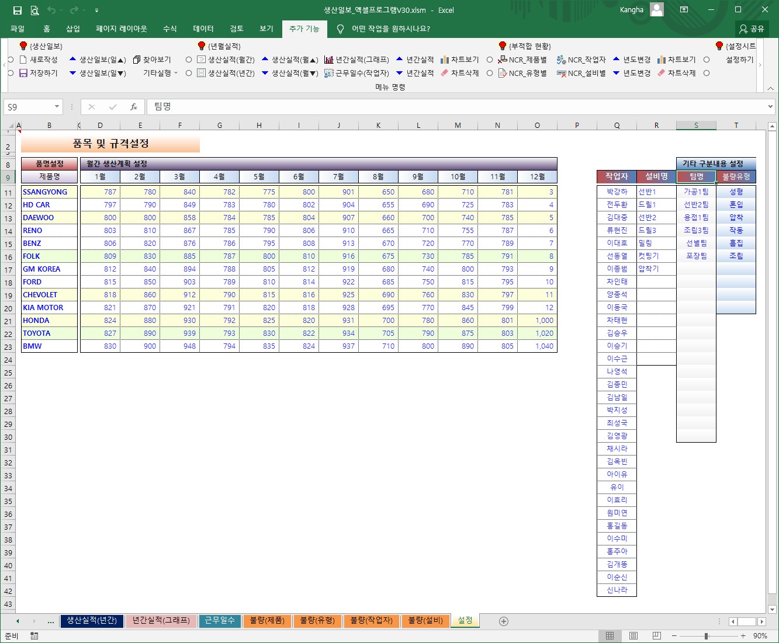The width and height of the screenshot is (779, 643).
Task: Click into the formula bar showing 팀명
Action: click(x=456, y=107)
